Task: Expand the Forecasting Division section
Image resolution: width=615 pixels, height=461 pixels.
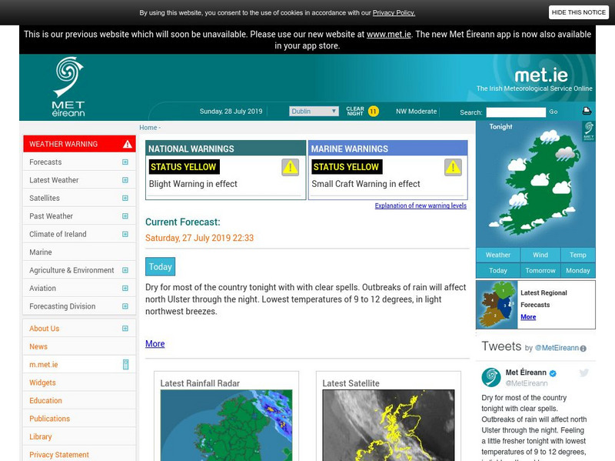Action: pos(125,306)
